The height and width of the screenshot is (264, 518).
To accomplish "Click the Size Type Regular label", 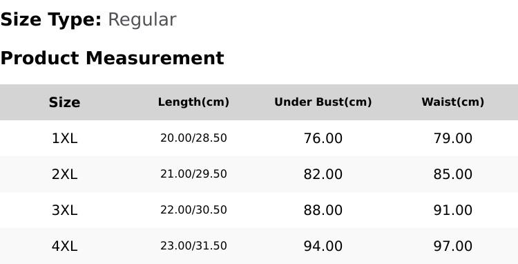I will (x=88, y=20).
